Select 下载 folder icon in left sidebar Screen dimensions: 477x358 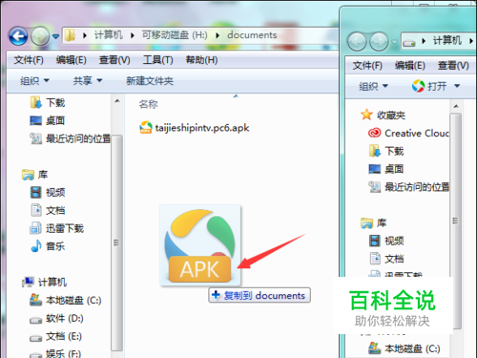pyautogui.click(x=35, y=102)
